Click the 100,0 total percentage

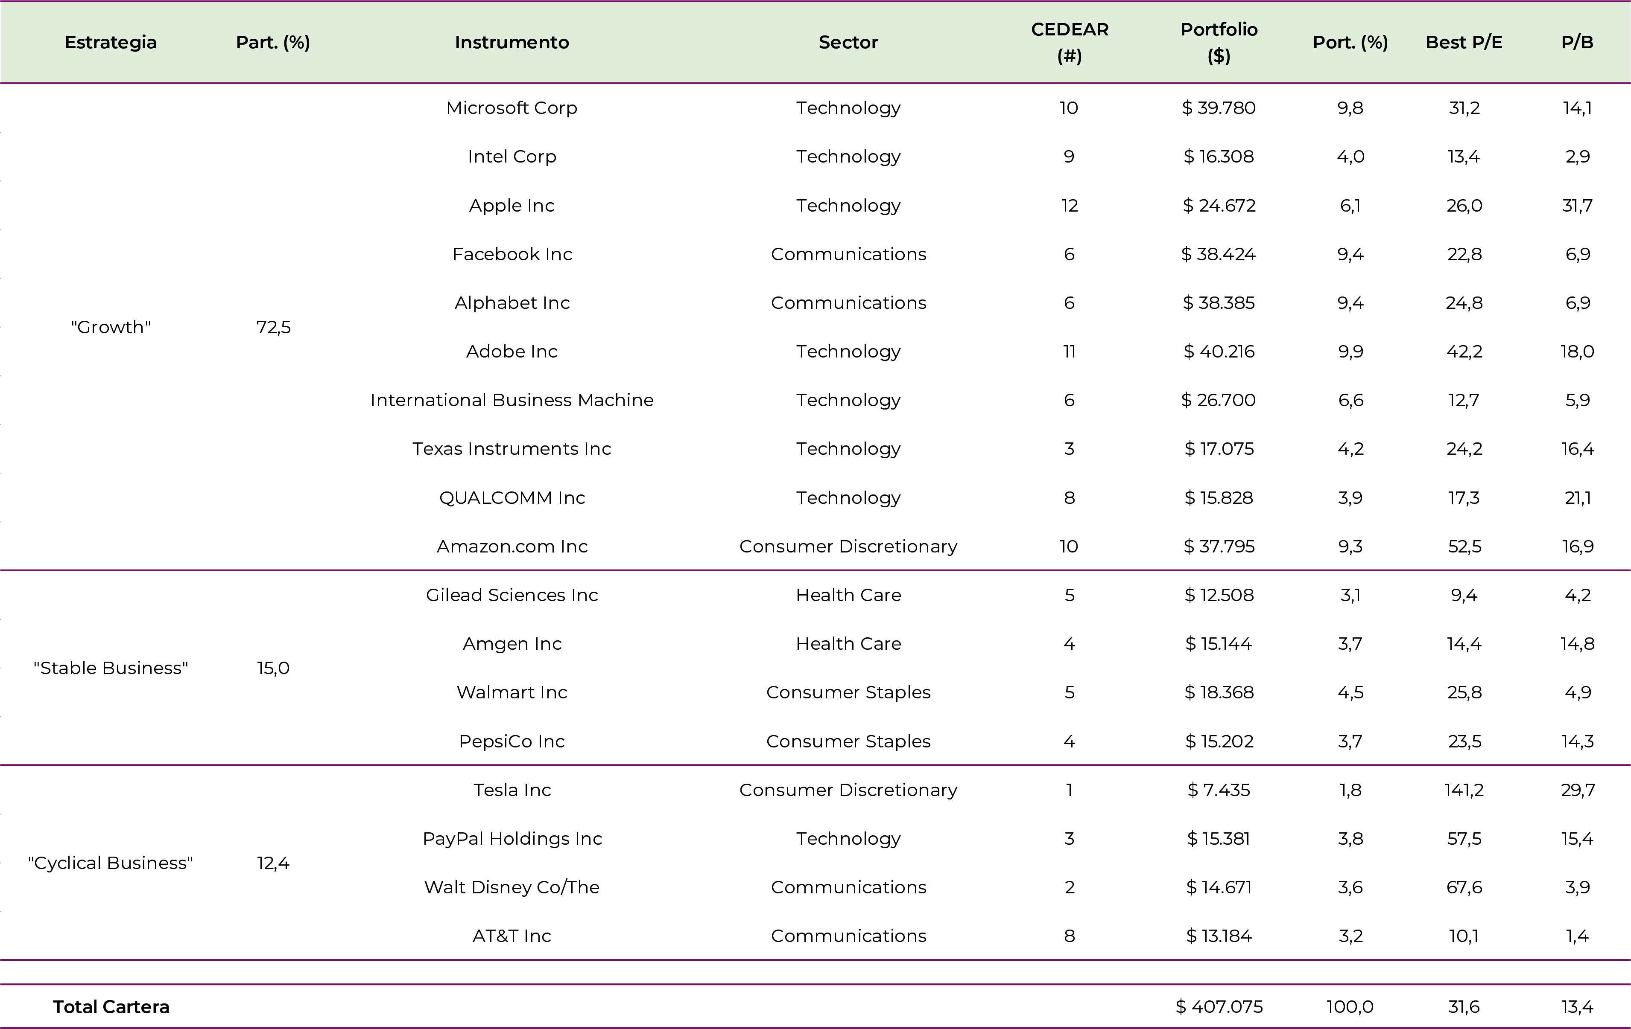pyautogui.click(x=1350, y=1007)
